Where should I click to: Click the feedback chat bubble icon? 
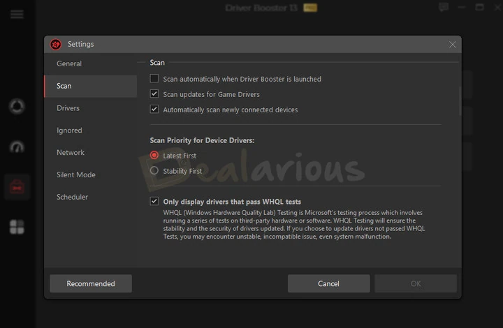tap(443, 8)
